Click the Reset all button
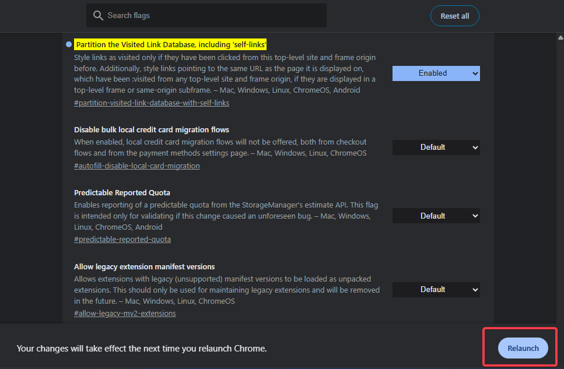Viewport: 564px width, 369px height. (x=455, y=16)
